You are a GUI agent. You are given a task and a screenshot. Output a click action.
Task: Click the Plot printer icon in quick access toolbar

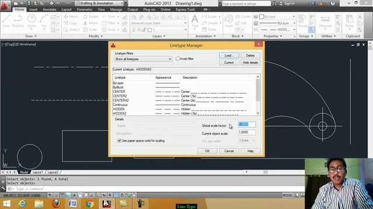[x=51, y=3]
